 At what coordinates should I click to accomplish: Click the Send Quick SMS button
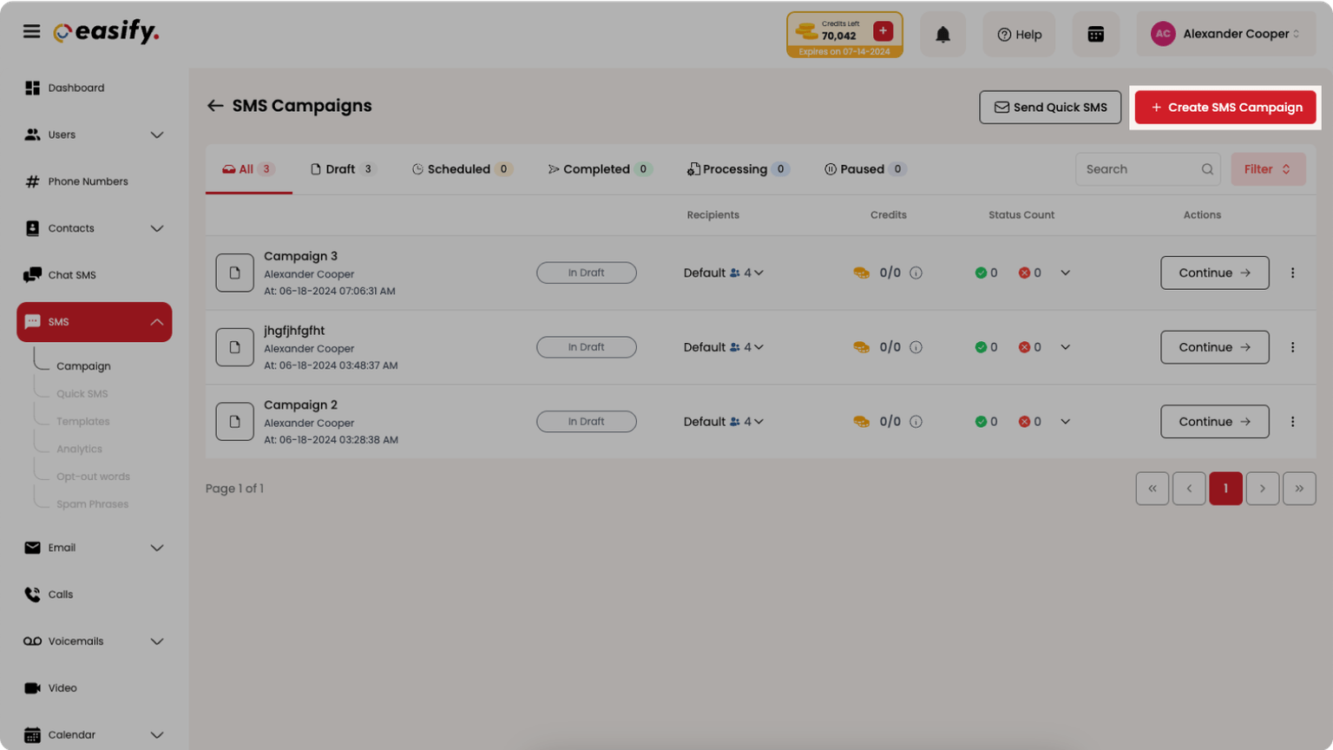tap(1050, 108)
